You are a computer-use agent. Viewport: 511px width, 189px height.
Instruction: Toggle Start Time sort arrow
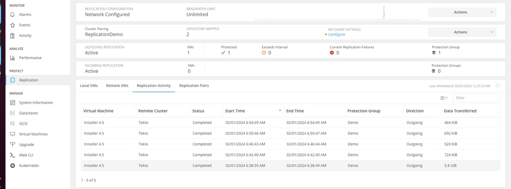click(x=280, y=111)
